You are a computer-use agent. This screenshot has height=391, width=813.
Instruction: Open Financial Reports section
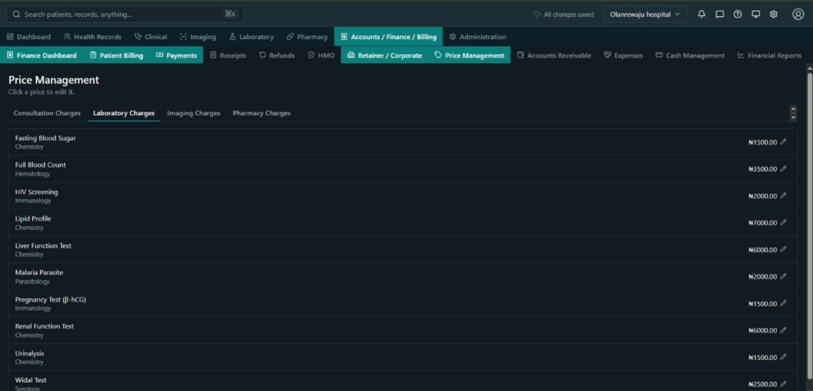pyautogui.click(x=769, y=55)
